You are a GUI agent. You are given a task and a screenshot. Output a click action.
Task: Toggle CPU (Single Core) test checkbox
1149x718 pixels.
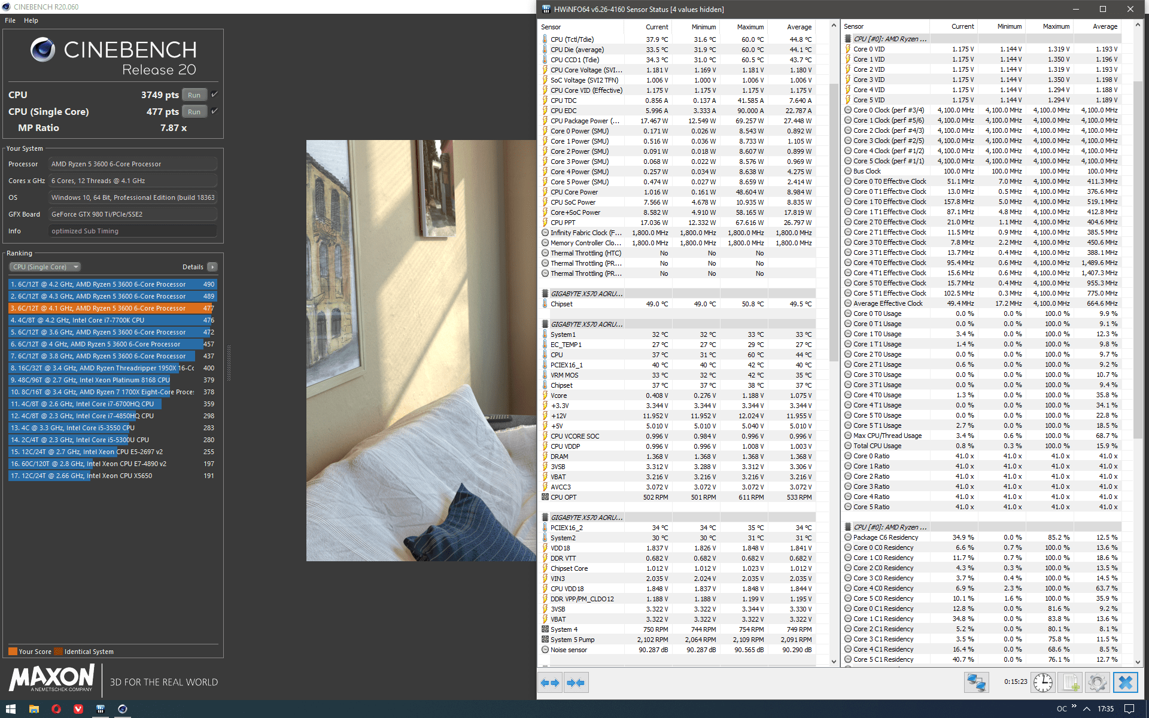[x=215, y=111]
